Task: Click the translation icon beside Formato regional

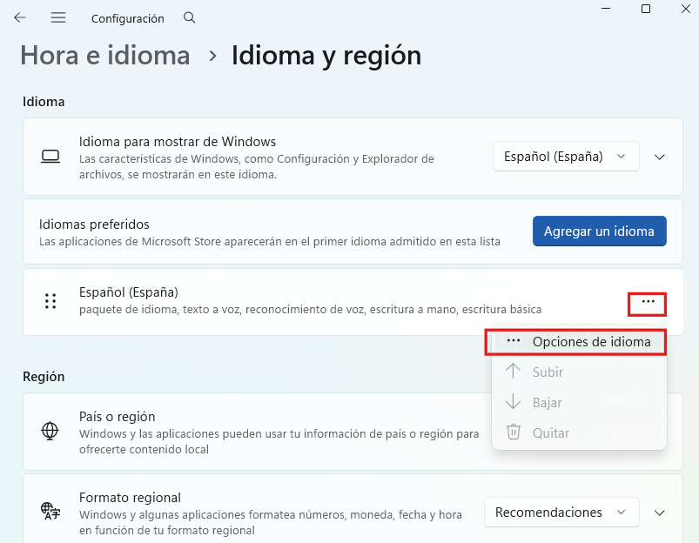Action: point(50,513)
